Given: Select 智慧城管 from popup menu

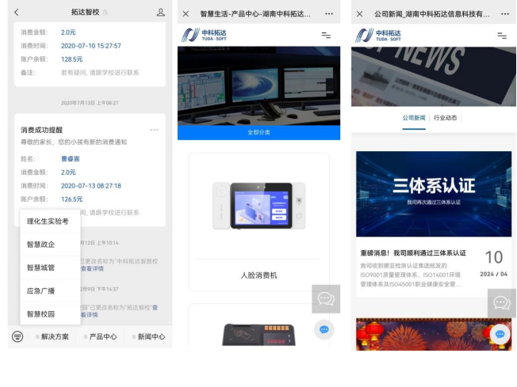Looking at the screenshot, I should [51, 267].
